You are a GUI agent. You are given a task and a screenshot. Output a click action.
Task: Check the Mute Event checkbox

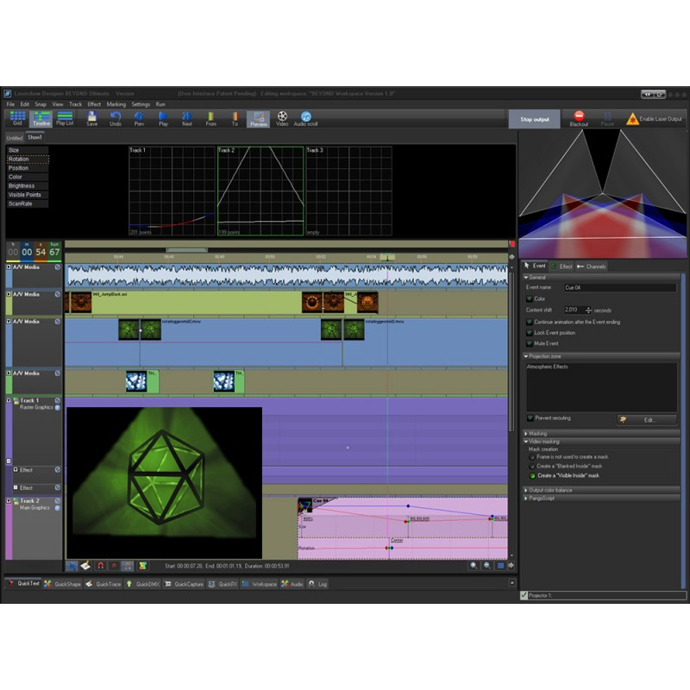click(x=530, y=343)
